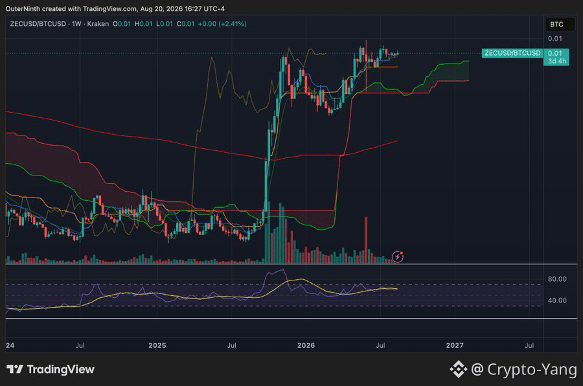Click the ZECUSD/BTCUSD price scale label
Screen dimensions: 583x386
(512, 53)
